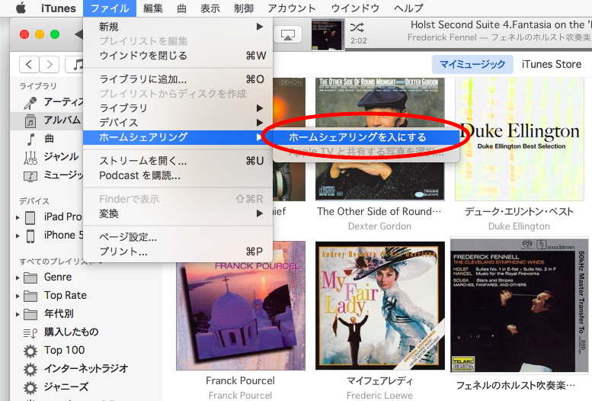Click the now playing track title
This screenshot has width=592, height=401.
501,25
